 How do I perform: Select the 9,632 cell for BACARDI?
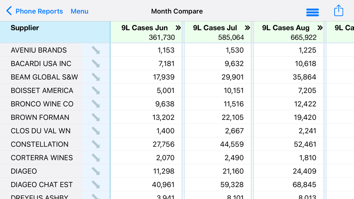pos(234,64)
